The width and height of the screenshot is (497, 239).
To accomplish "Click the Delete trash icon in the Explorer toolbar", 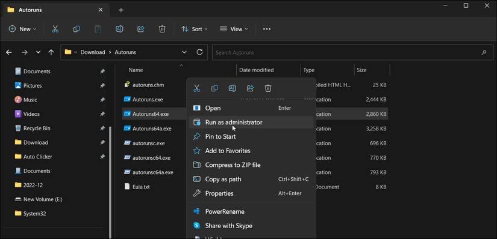I will [x=162, y=29].
